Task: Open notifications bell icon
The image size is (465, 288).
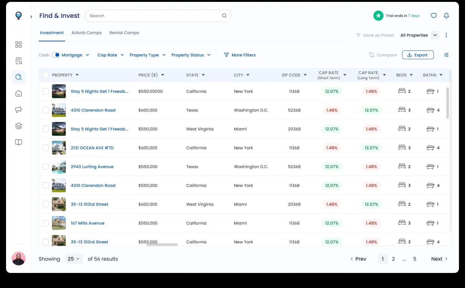Action: 446,16
